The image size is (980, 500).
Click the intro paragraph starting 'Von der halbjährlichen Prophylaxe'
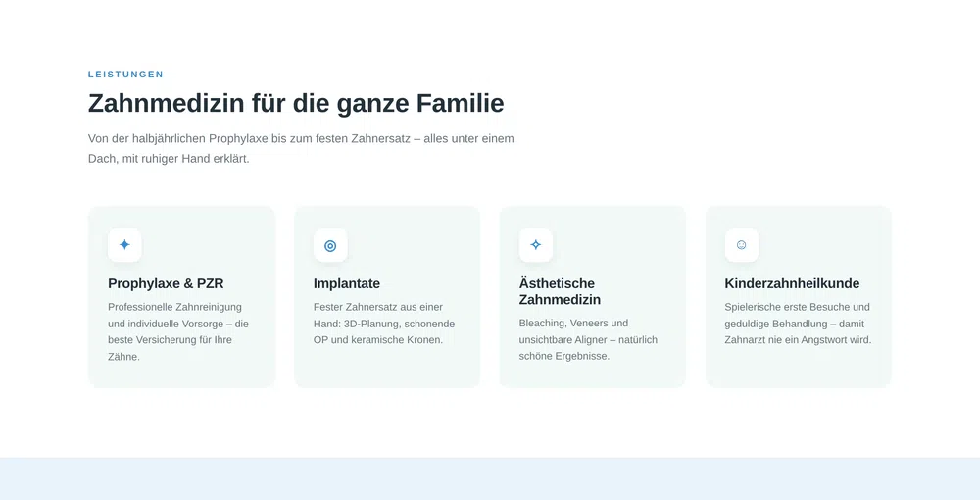(x=301, y=149)
